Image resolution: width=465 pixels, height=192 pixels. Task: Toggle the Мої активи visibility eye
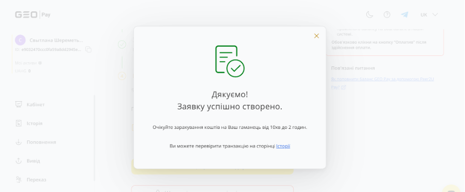(x=40, y=63)
